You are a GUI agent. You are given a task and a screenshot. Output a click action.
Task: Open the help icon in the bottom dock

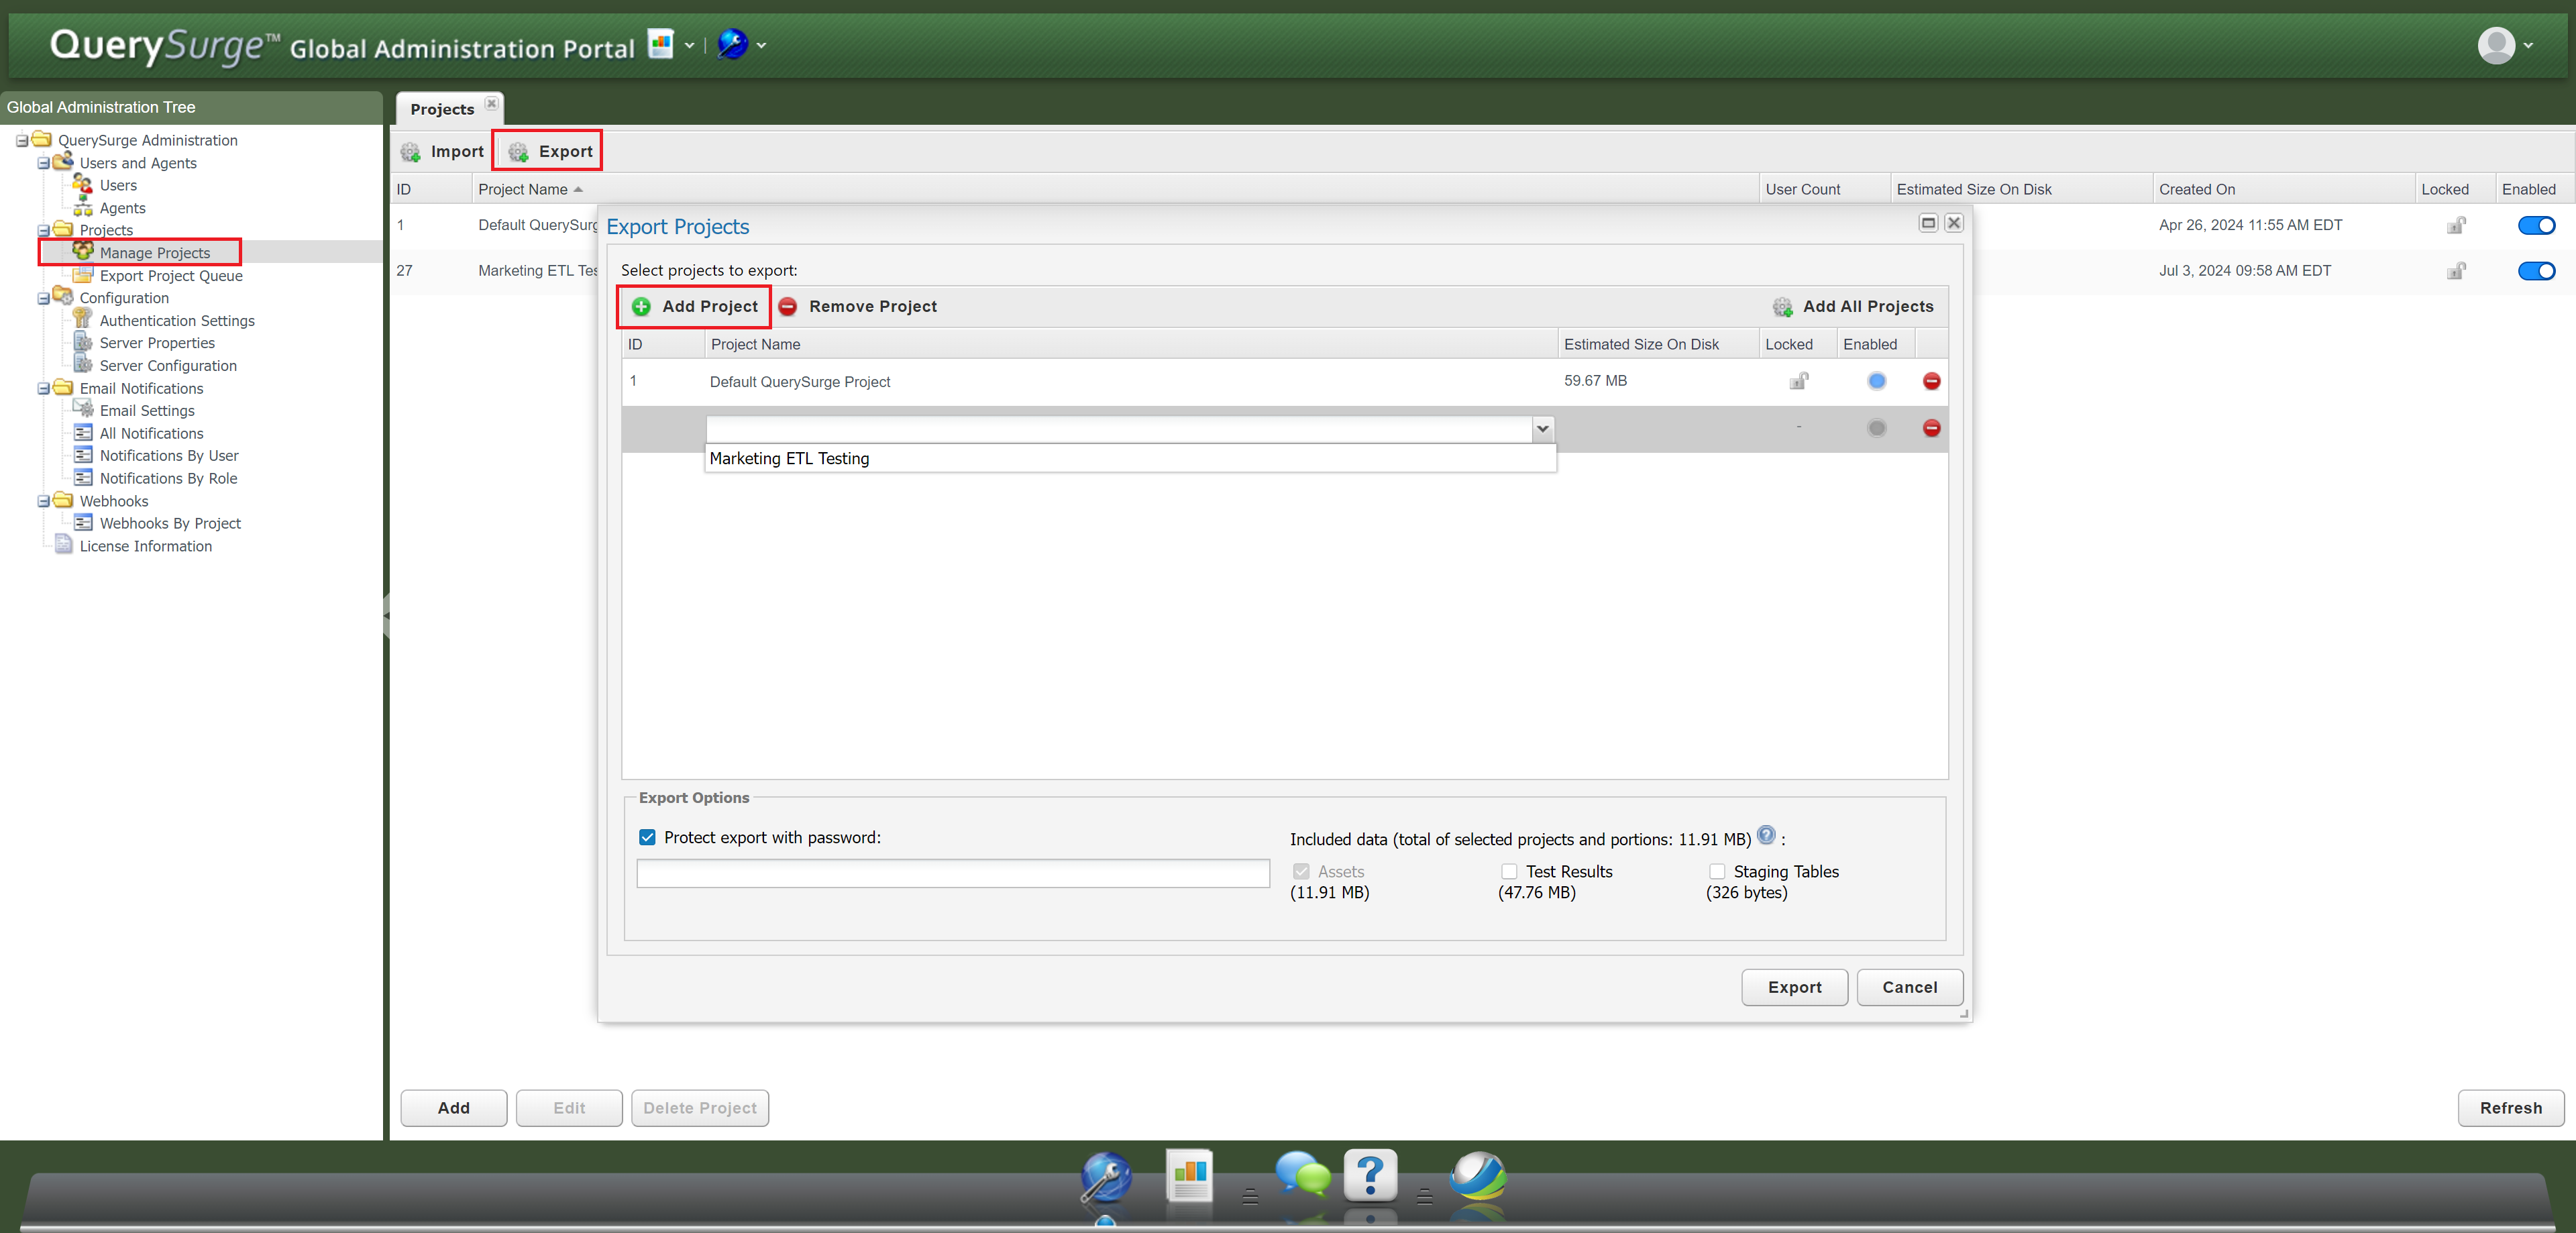pos(1370,1176)
